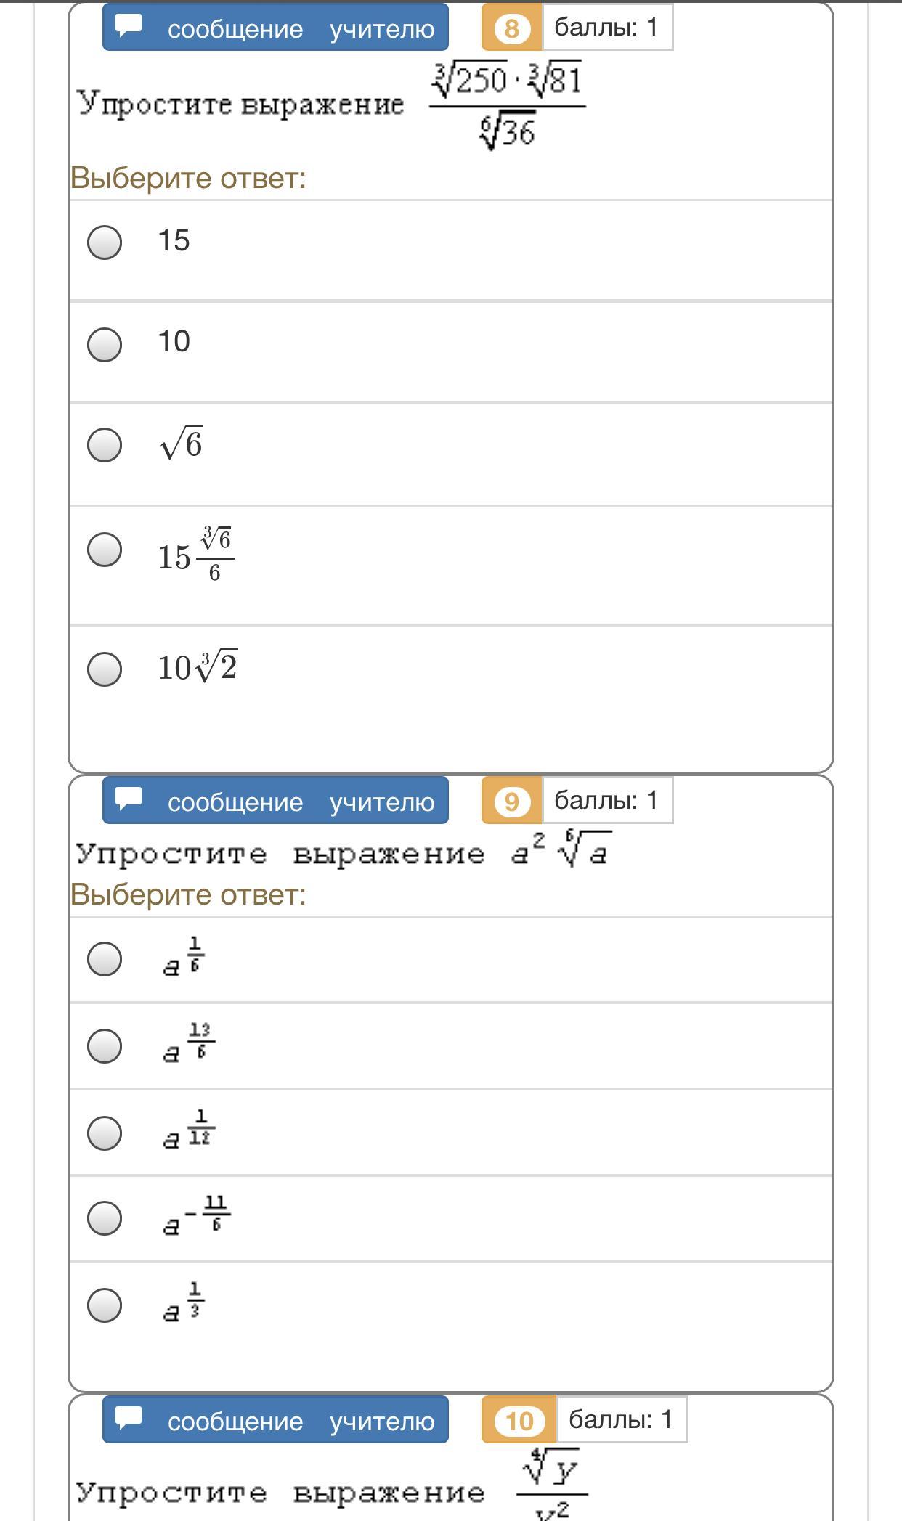Select a to the power 13/6

(105, 1045)
